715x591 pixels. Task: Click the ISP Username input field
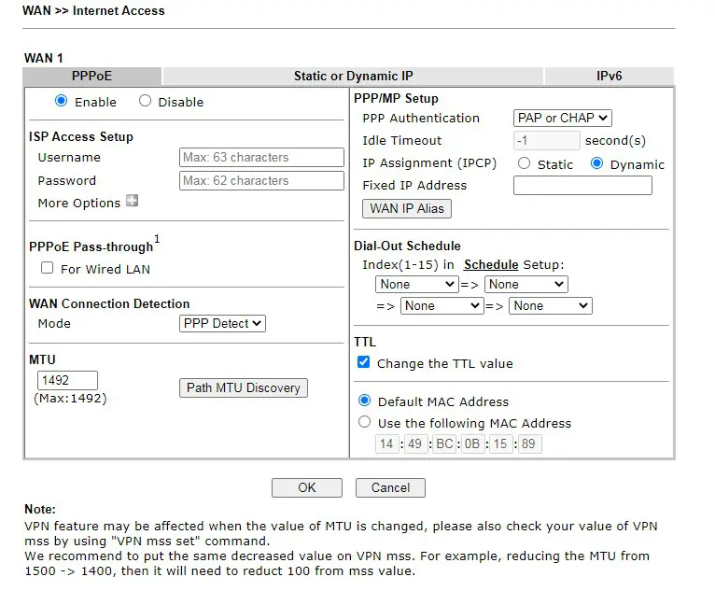[x=261, y=157]
